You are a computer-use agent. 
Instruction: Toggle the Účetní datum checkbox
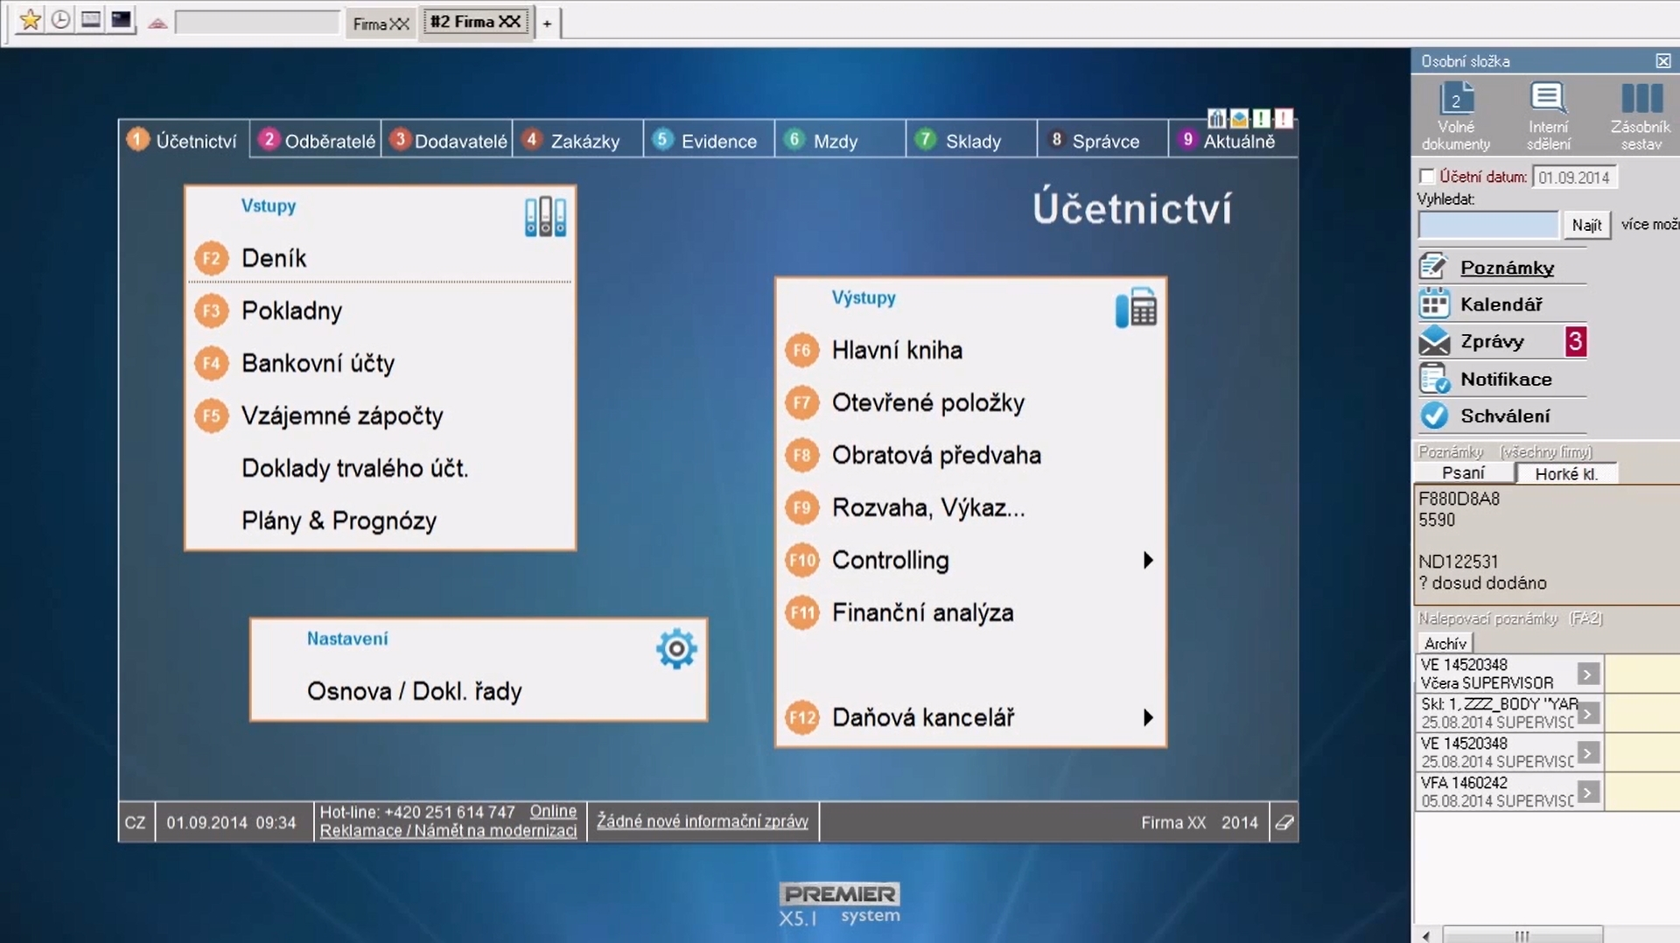(x=1427, y=177)
